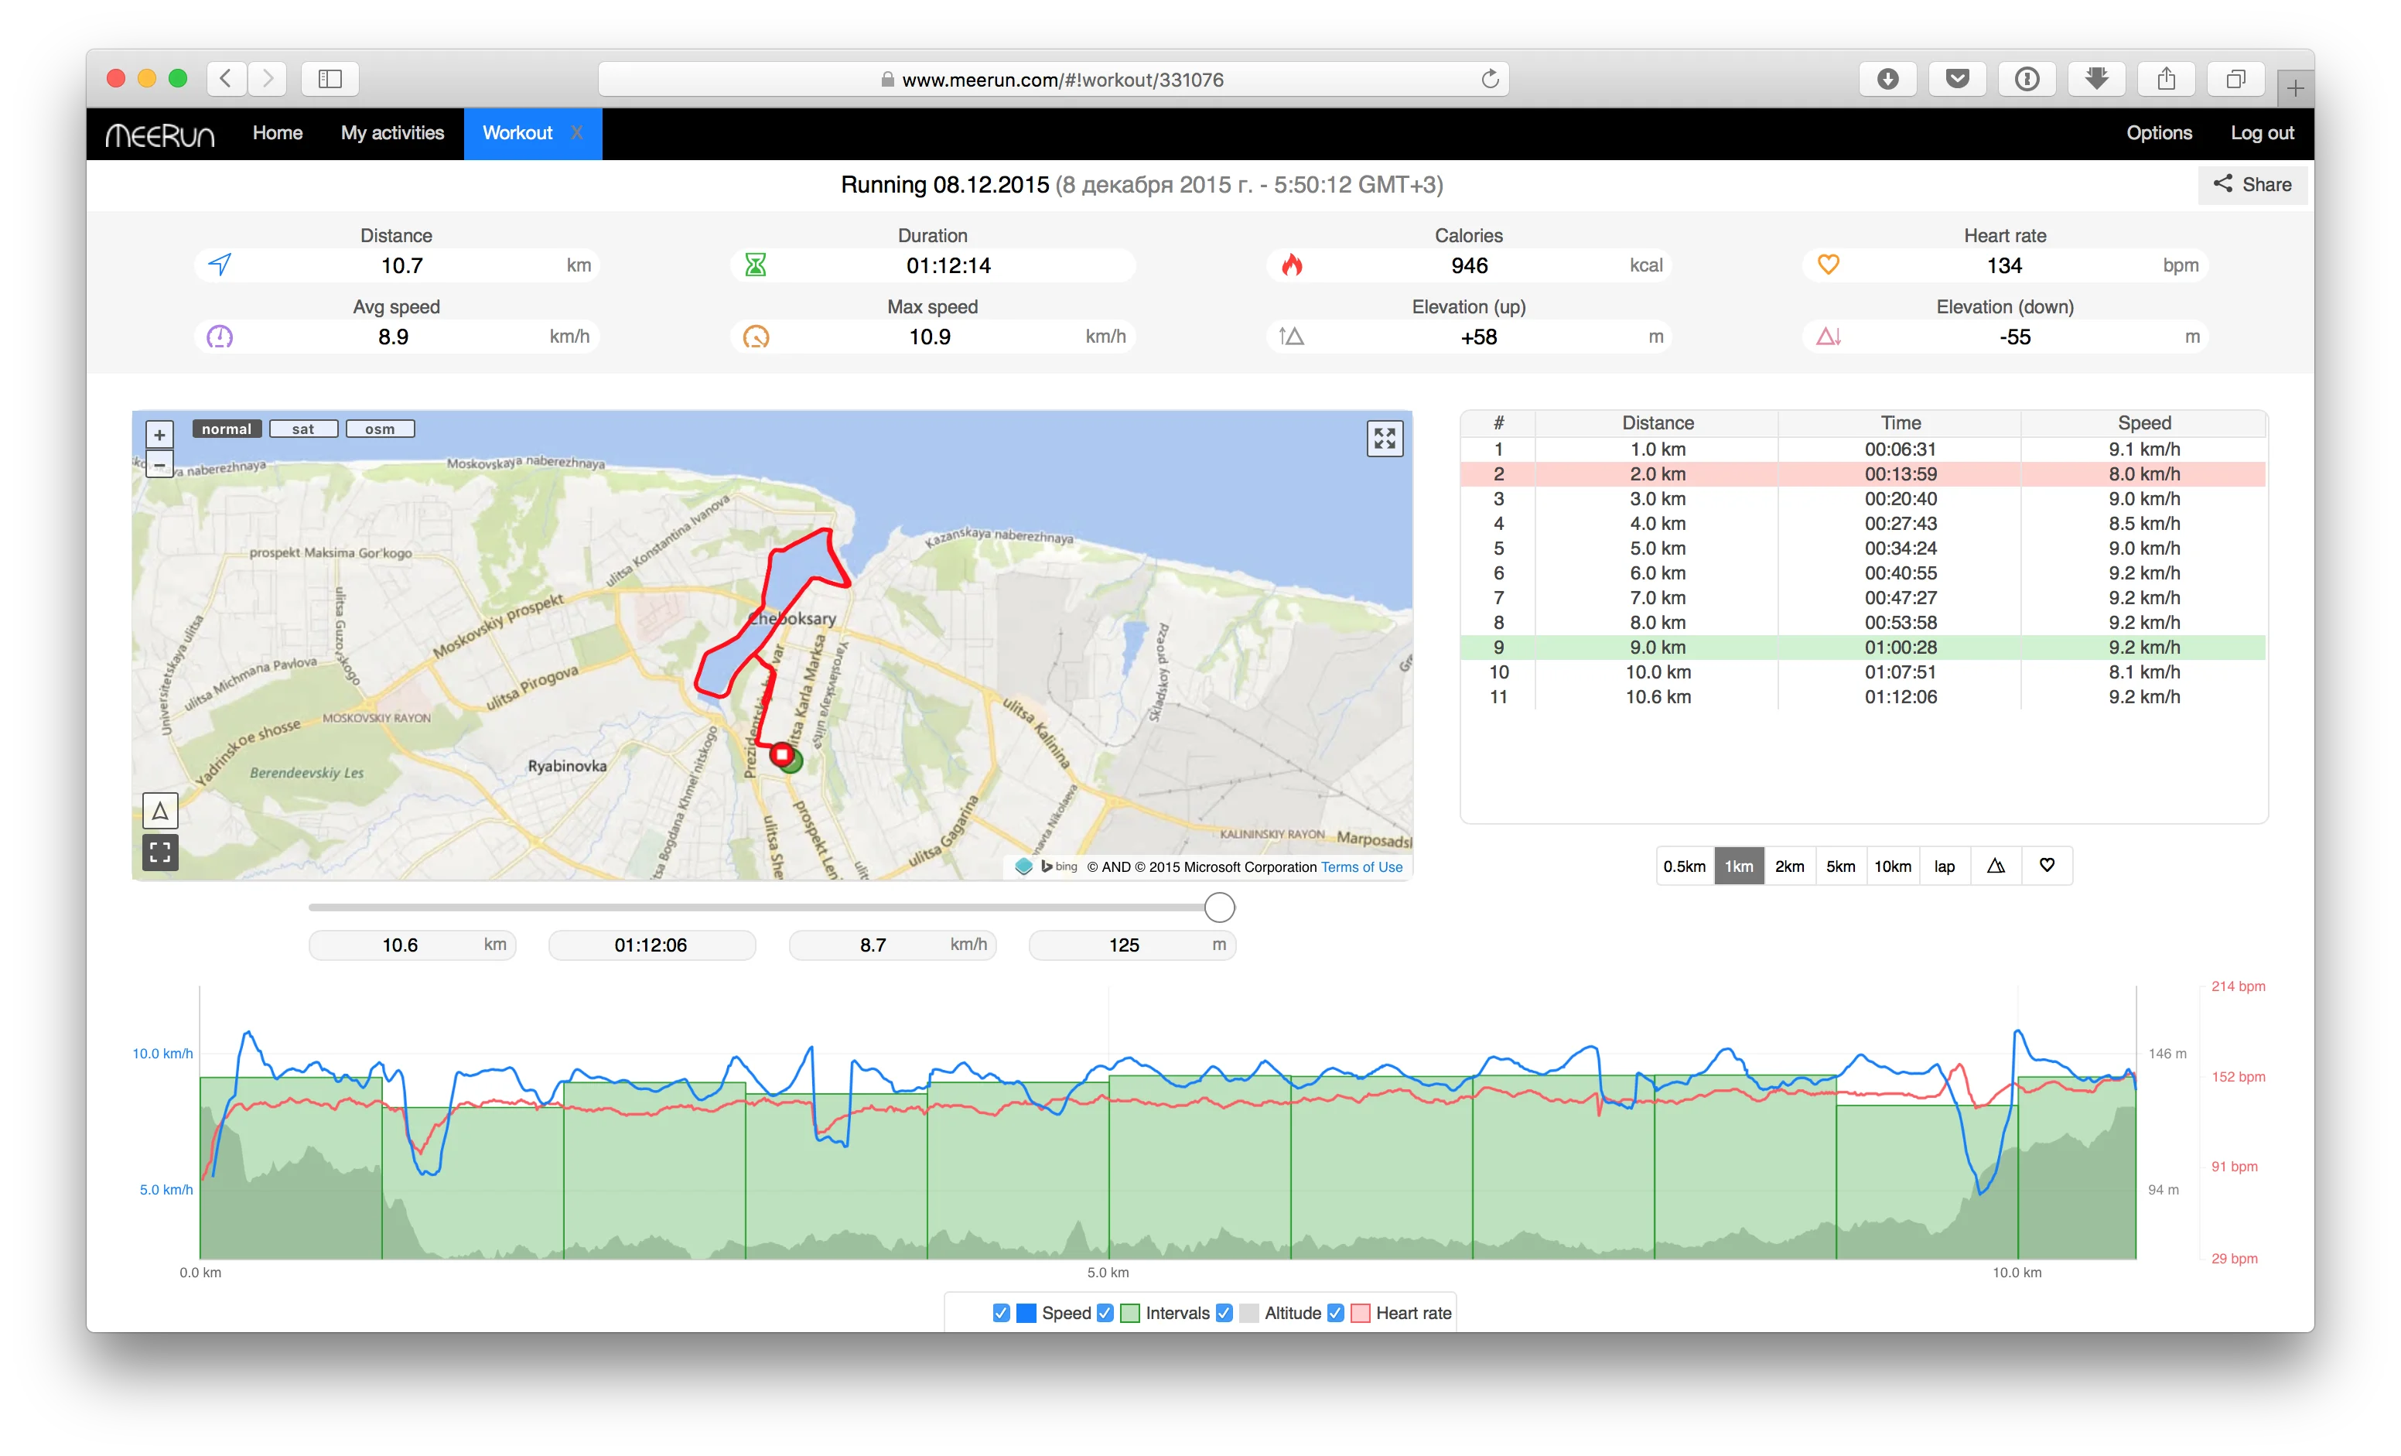Screen dimensions: 2401x1456
Task: Click the Share button
Action: [2252, 184]
